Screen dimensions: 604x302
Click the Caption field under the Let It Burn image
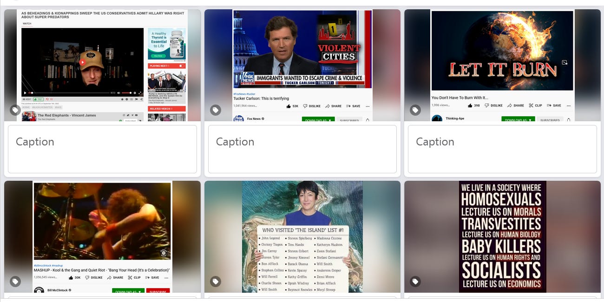point(502,149)
